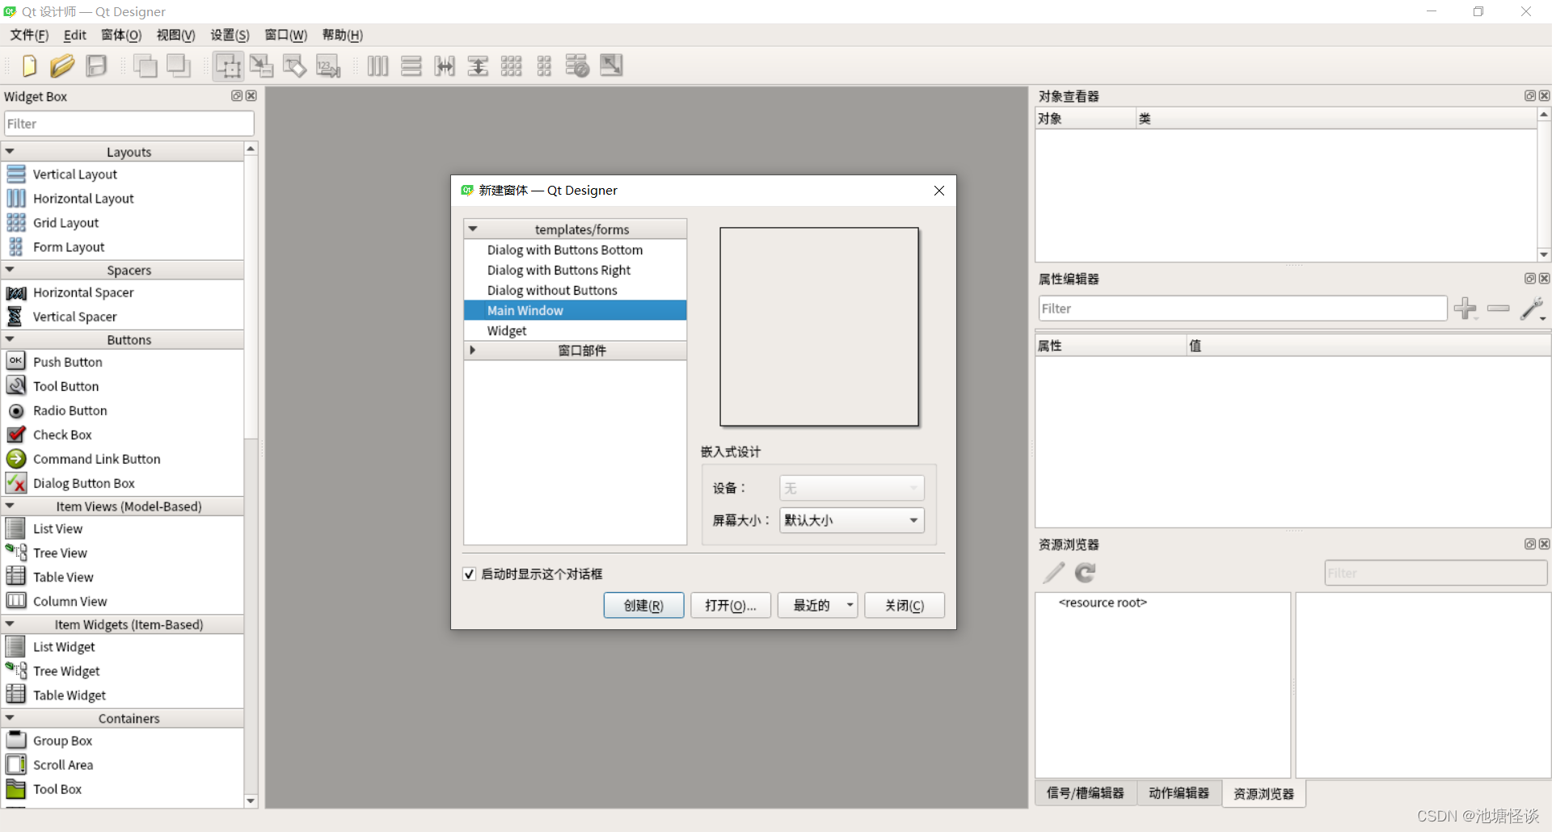The height and width of the screenshot is (832, 1552).
Task: Open the 帮助(H) menu
Action: [x=343, y=35]
